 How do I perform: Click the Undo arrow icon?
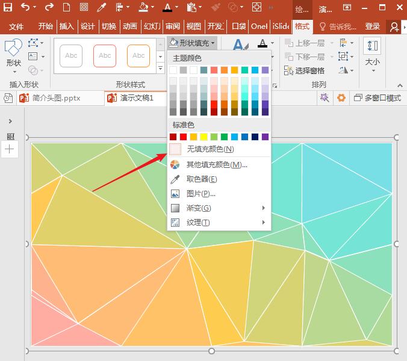pyautogui.click(x=25, y=8)
